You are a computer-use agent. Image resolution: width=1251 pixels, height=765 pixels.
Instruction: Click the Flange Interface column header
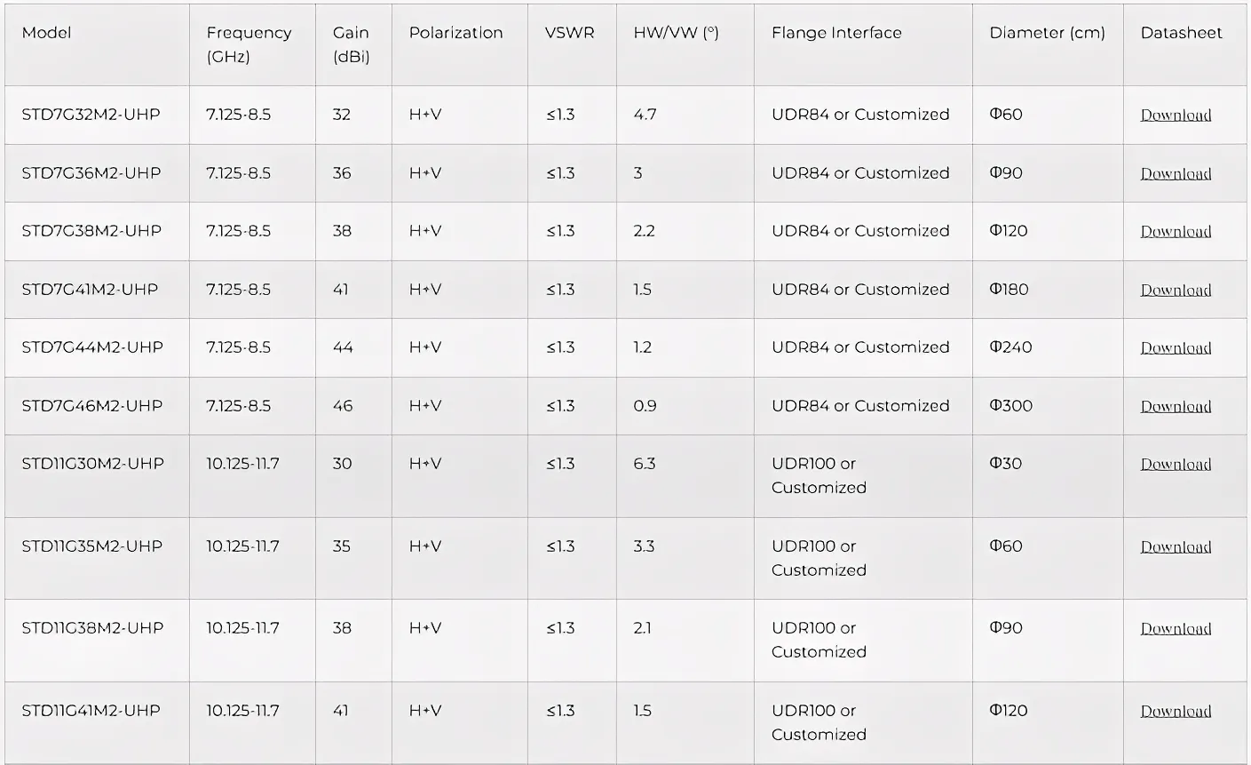[836, 33]
